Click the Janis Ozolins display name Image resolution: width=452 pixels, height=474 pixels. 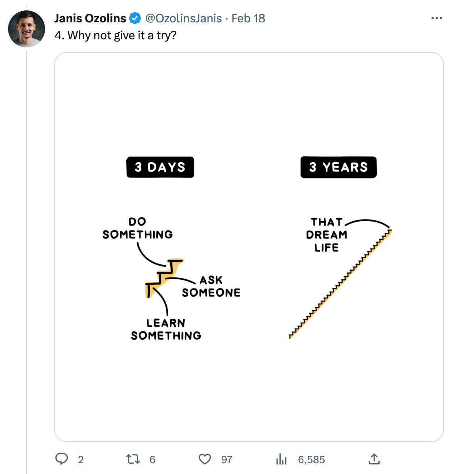[90, 18]
